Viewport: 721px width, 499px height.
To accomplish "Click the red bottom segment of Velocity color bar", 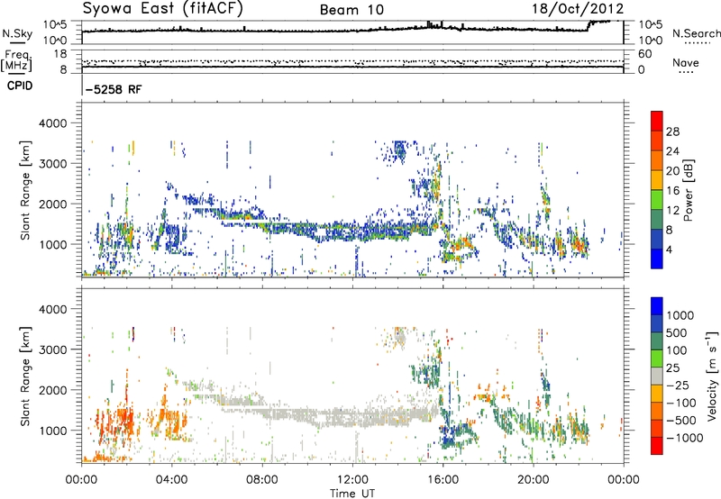I will pos(657,446).
